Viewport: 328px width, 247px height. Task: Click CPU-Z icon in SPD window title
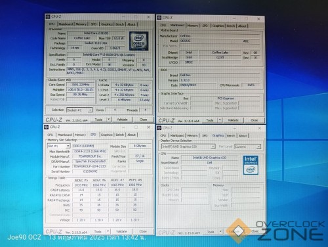click(47, 127)
